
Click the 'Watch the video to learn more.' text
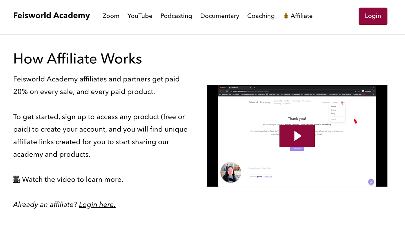coord(73,179)
